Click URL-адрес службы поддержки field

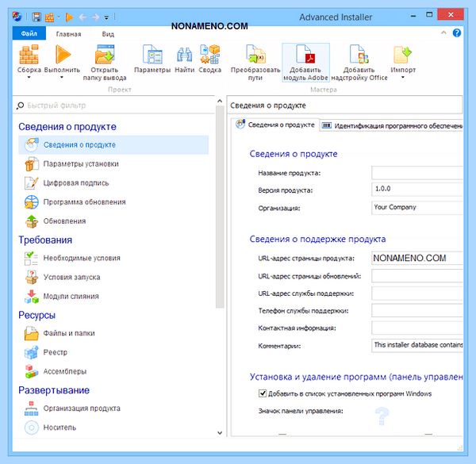[x=417, y=293]
